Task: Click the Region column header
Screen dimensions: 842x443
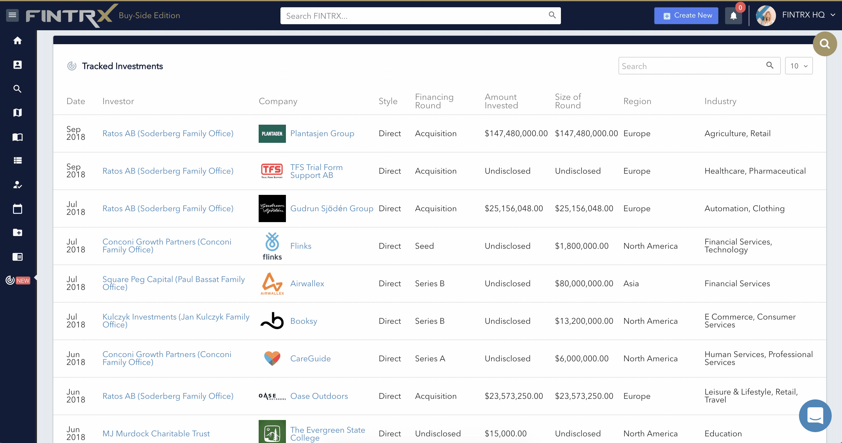Action: (637, 101)
